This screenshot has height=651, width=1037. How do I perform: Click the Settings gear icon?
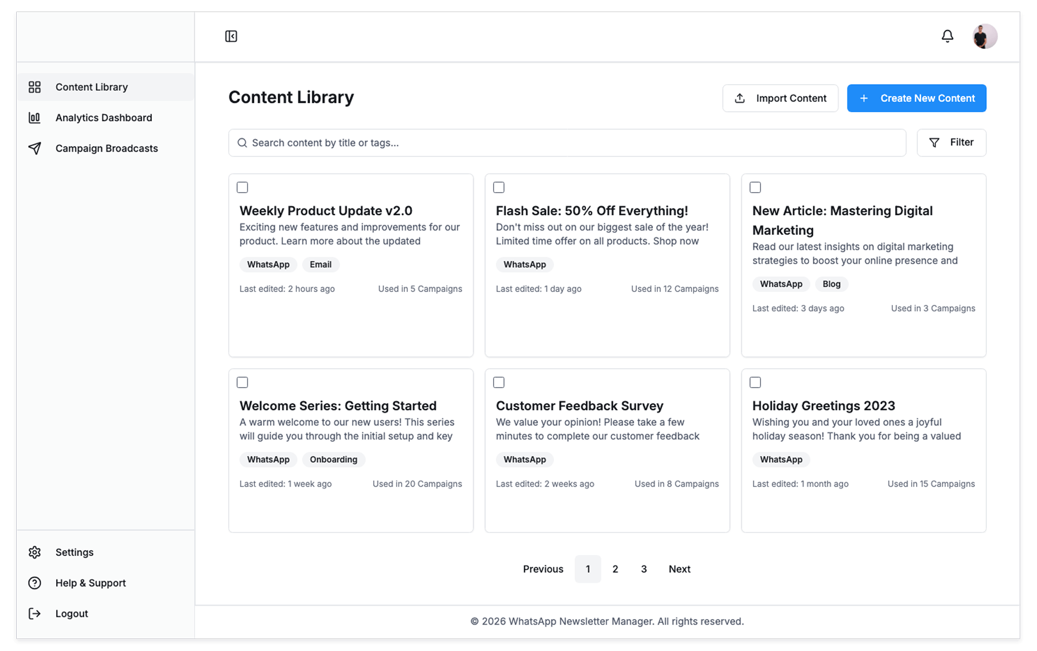(x=35, y=552)
